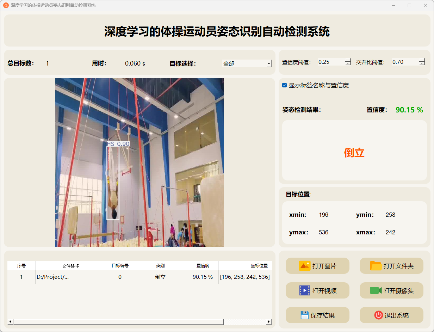The width and height of the screenshot is (434, 332).
Task: Click the app logo in title bar
Action: pos(6,5)
